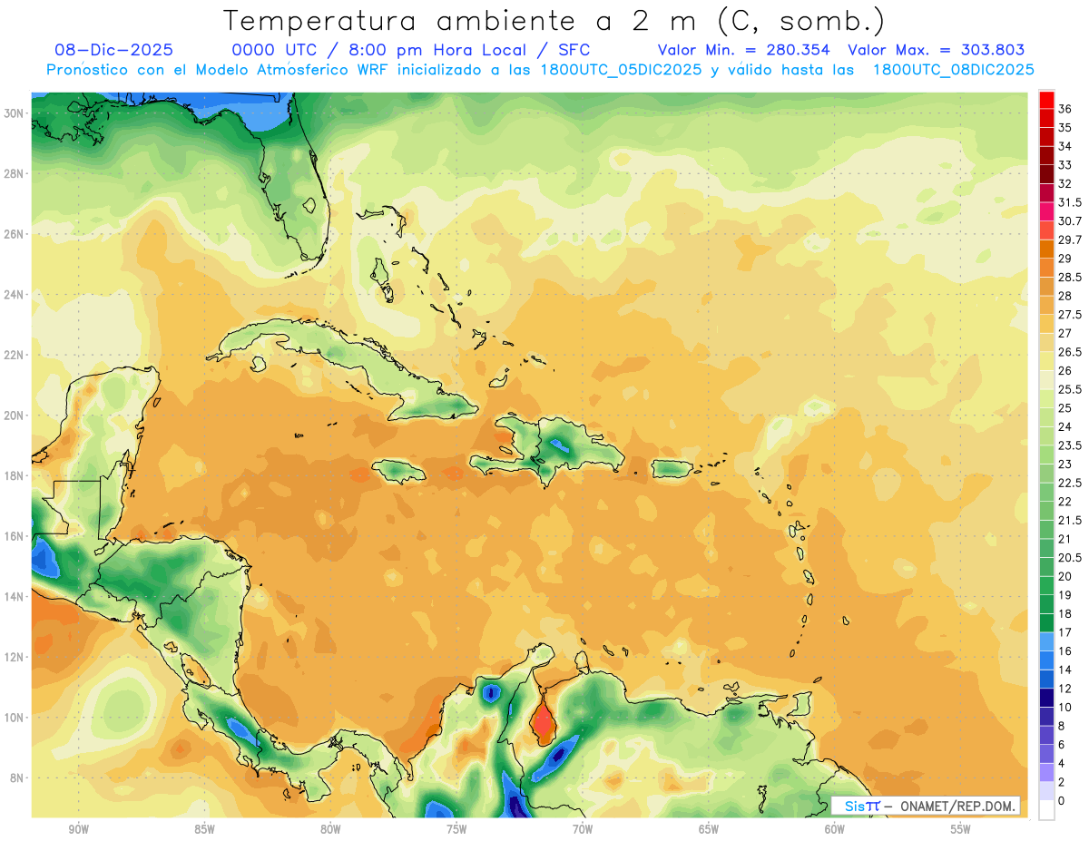Click the title "Temperatura ambiente a 2 m"

[x=463, y=20]
